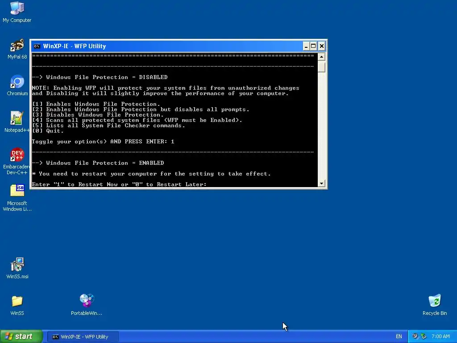Click the WinXP-IE - WFP Utility taskbar button
This screenshot has height=343, width=457.
(x=83, y=337)
